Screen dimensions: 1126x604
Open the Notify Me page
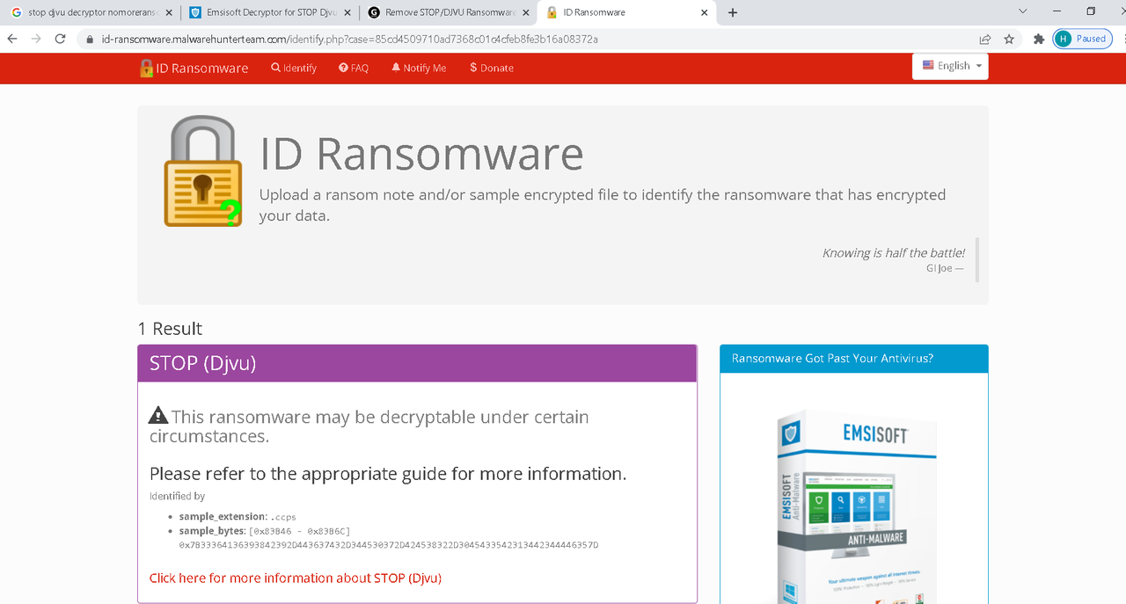[419, 68]
